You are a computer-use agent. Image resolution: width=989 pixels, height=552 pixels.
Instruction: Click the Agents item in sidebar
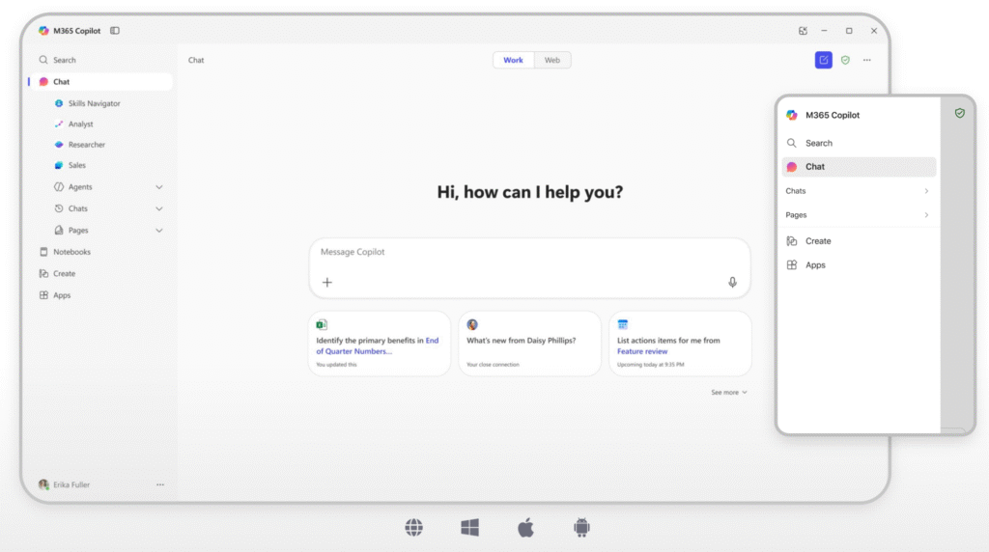point(80,187)
